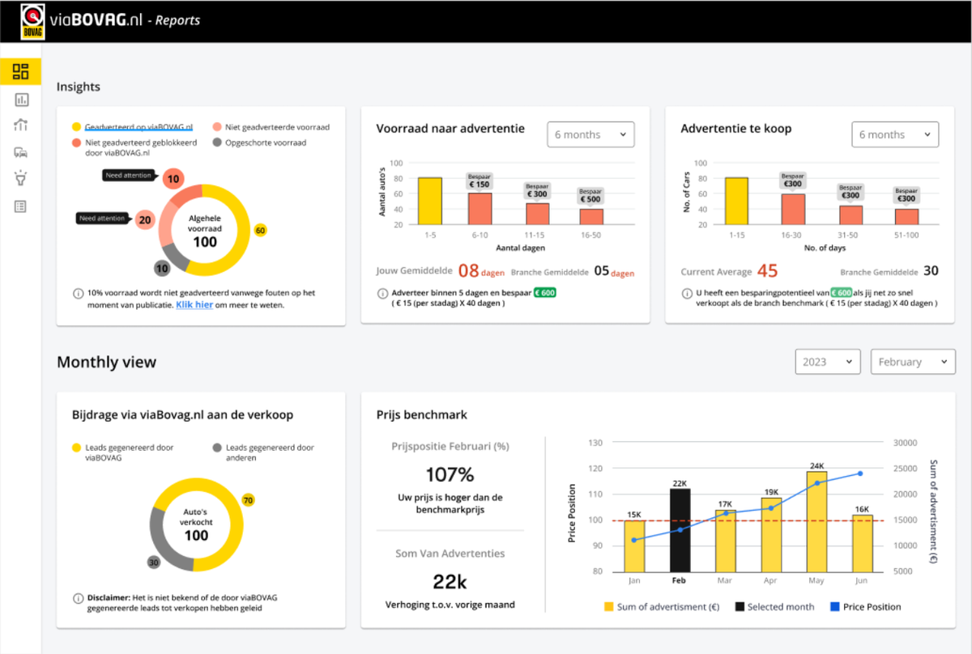Click the Jan bar labeled 15K

coord(634,546)
